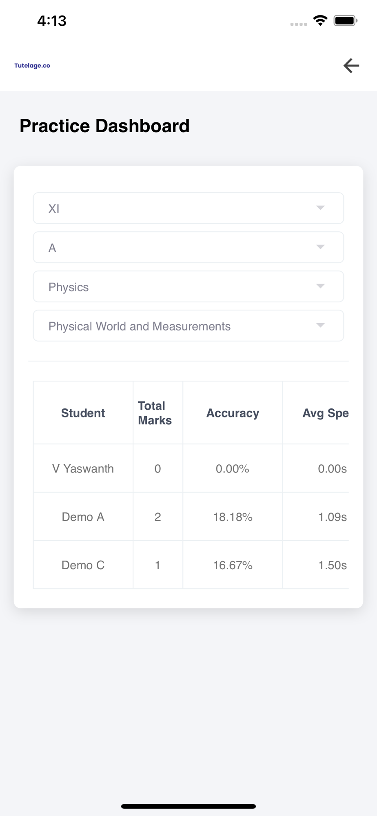
Task: Open Physical World and Measurements dropdown
Action: [x=188, y=326]
